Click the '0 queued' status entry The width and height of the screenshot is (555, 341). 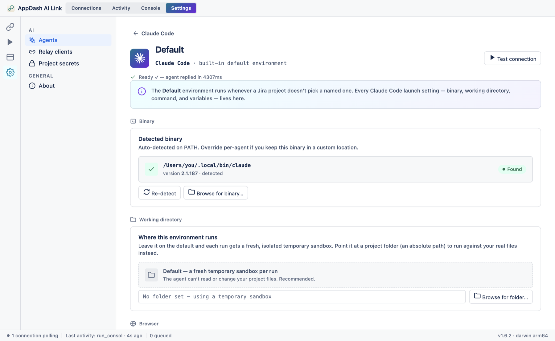[161, 335]
